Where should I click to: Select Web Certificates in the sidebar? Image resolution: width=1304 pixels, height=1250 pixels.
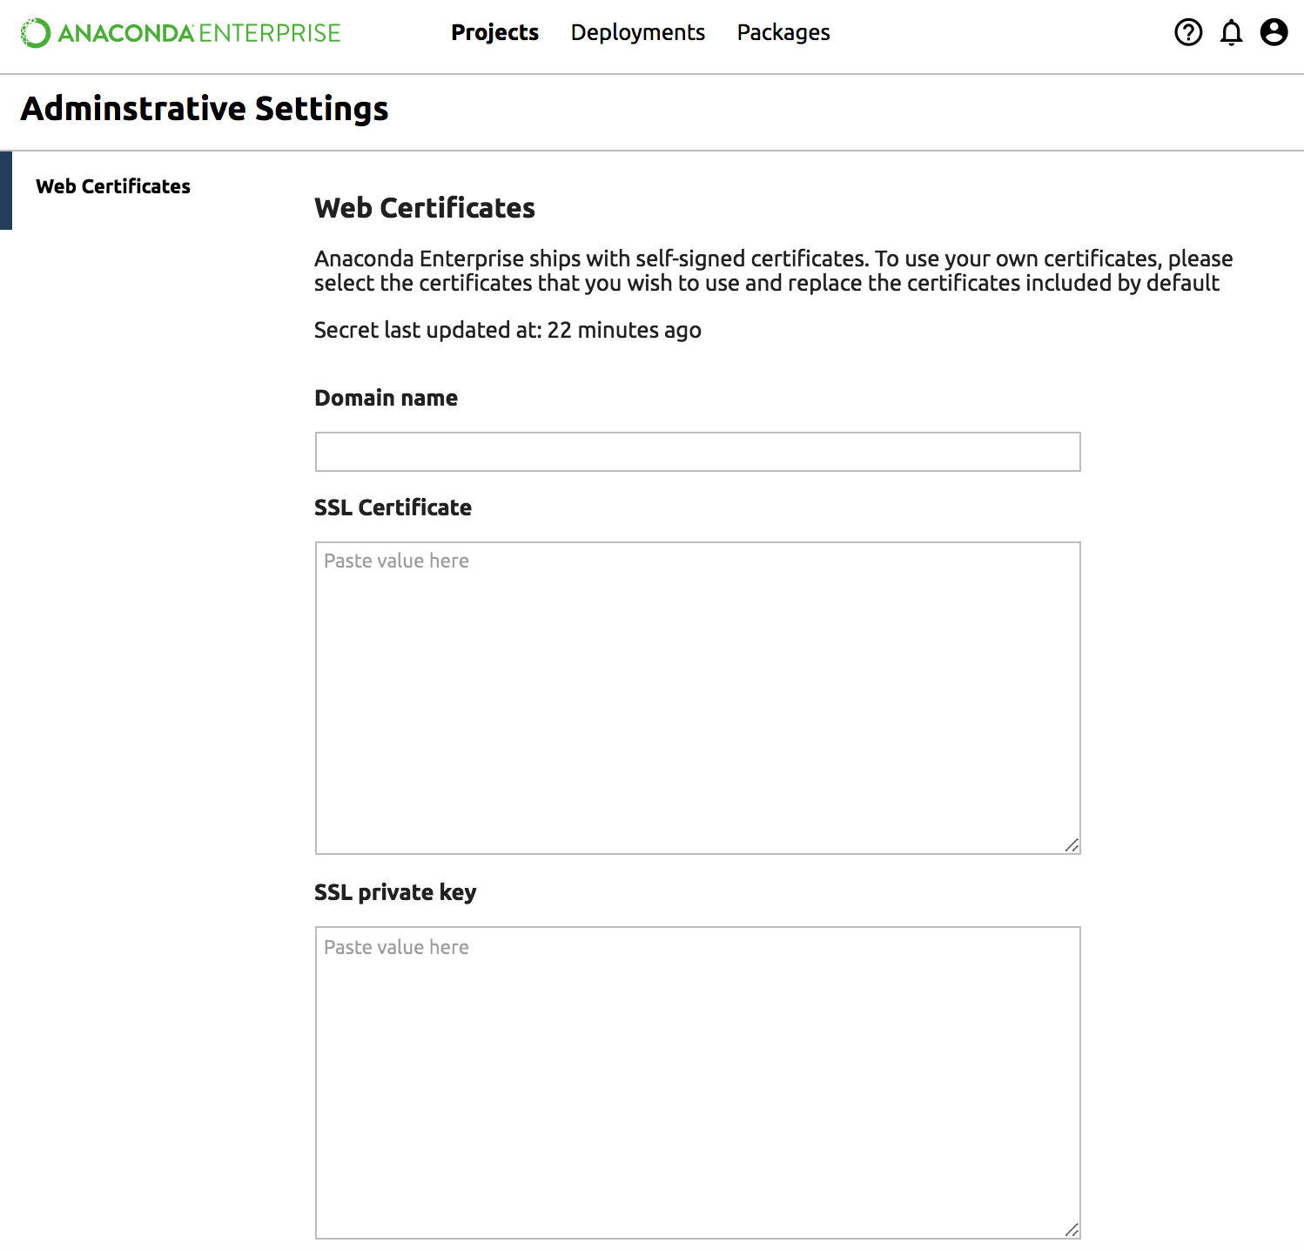point(113,186)
